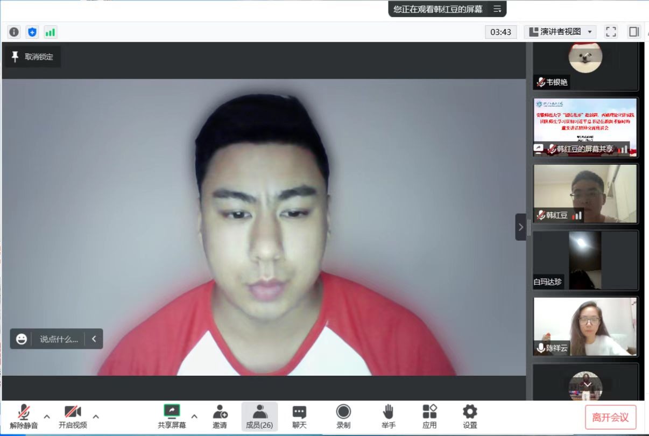
Task: Unpin the locked video
Action: coord(33,57)
